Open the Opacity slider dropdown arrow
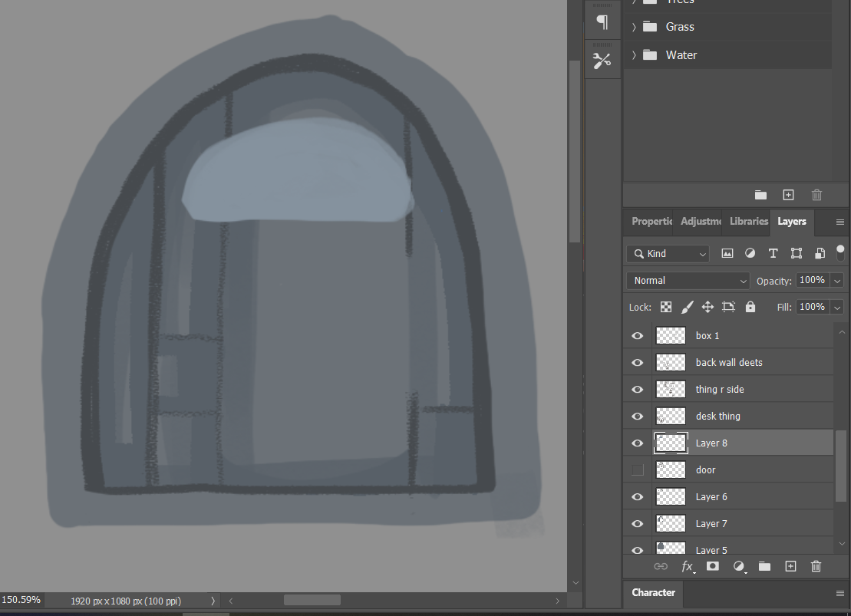The height and width of the screenshot is (616, 851). 837,281
